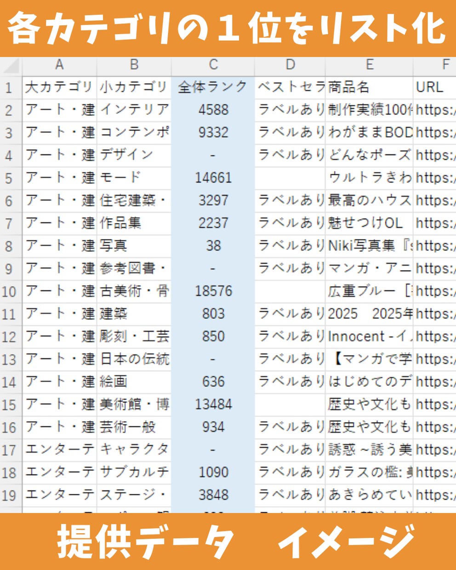Select row 10 header number
Image resolution: width=456 pixels, height=570 pixels.
coord(11,291)
